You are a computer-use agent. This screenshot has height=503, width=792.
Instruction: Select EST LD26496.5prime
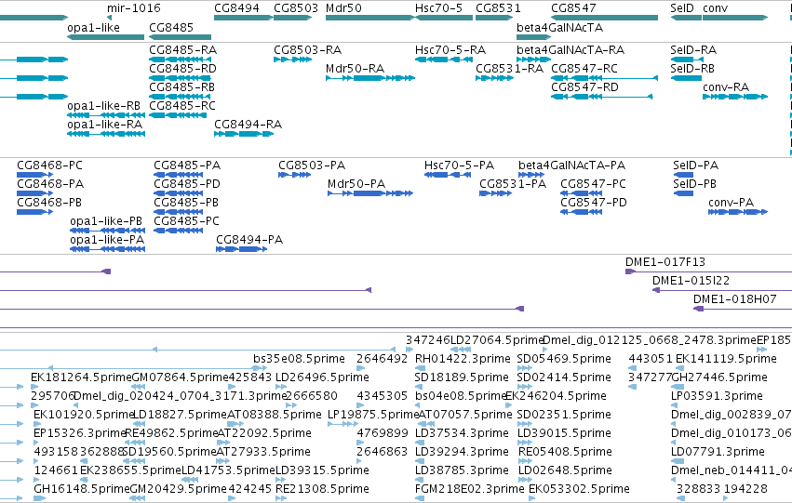point(322,377)
